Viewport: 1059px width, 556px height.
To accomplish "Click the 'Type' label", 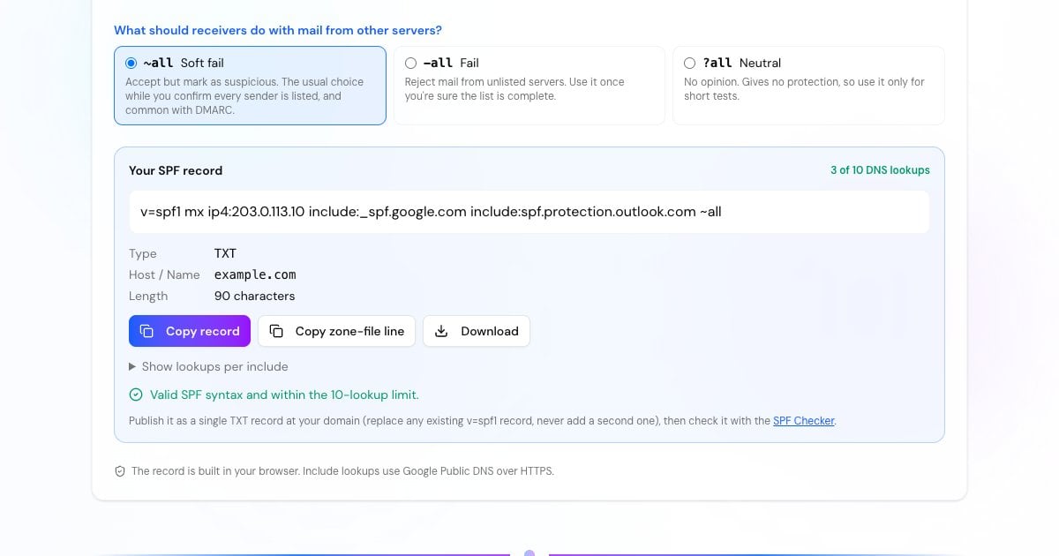I will pos(143,253).
